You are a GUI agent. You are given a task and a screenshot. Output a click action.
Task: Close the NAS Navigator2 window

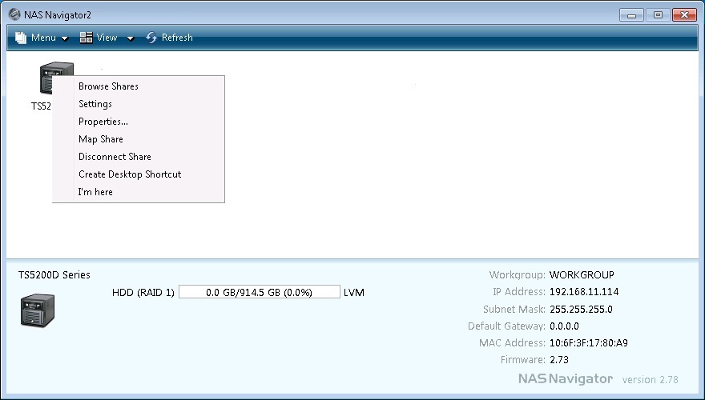click(x=684, y=15)
